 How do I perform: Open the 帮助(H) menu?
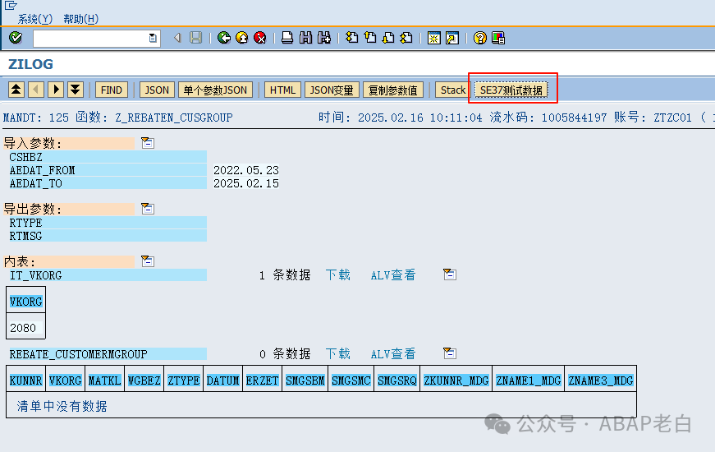pyautogui.click(x=80, y=19)
